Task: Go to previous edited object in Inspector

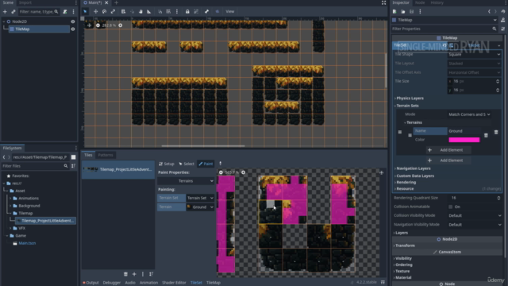Action: 489,12
